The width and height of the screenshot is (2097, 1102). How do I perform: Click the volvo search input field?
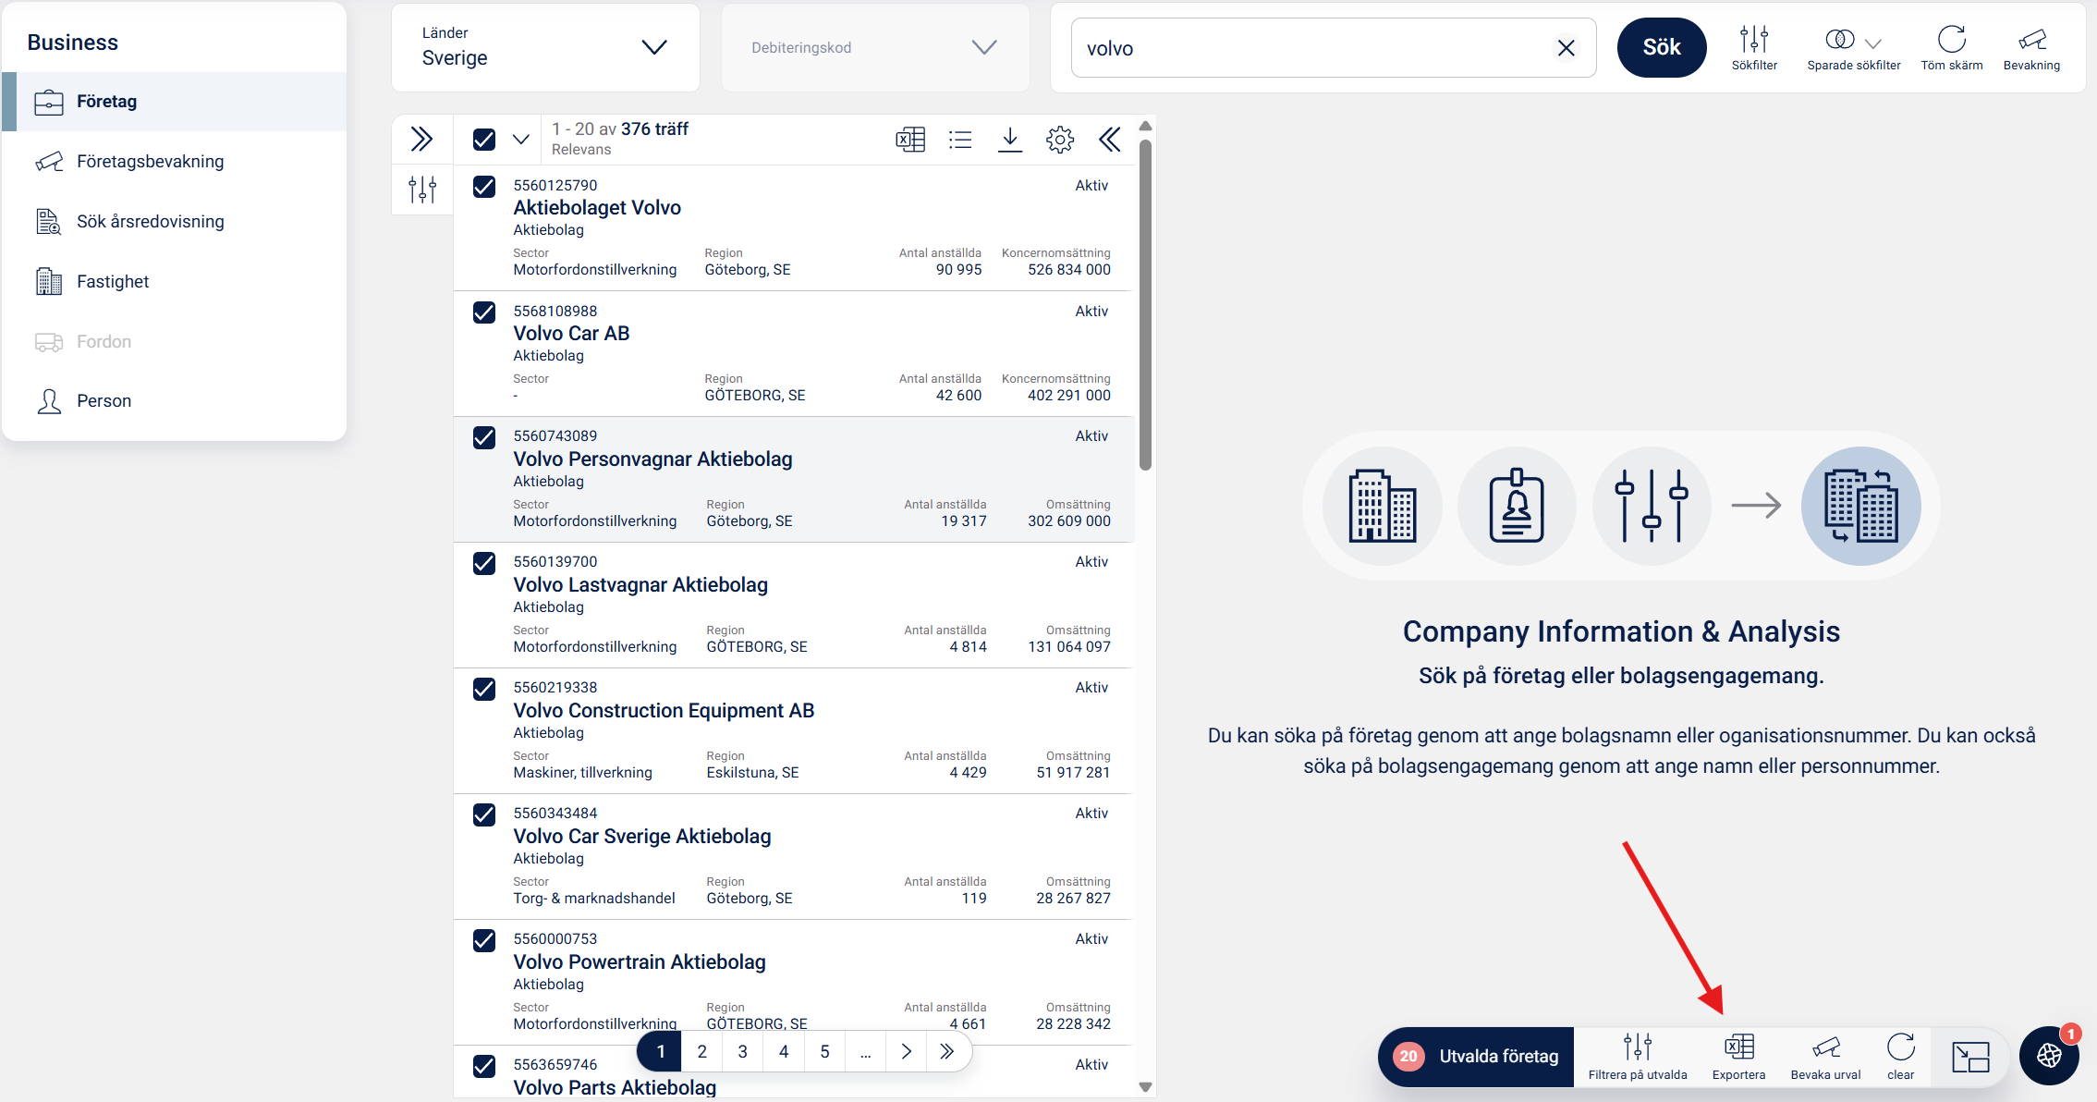(1312, 48)
